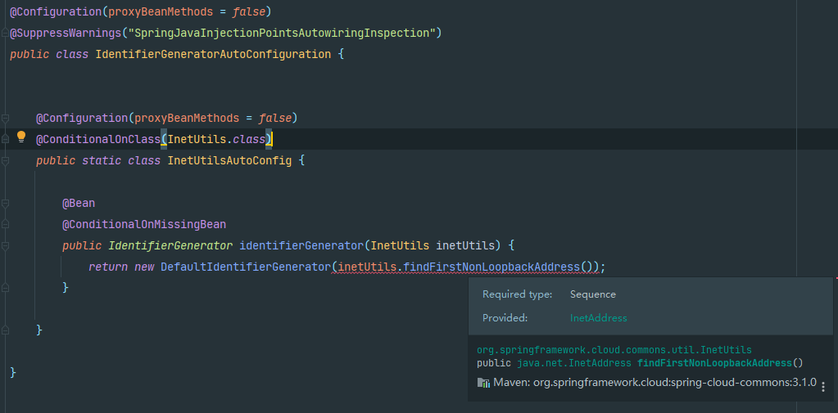Screen dimensions: 838x413
Task: Click the "Provided:" label in tooltip
Action: click(x=505, y=318)
